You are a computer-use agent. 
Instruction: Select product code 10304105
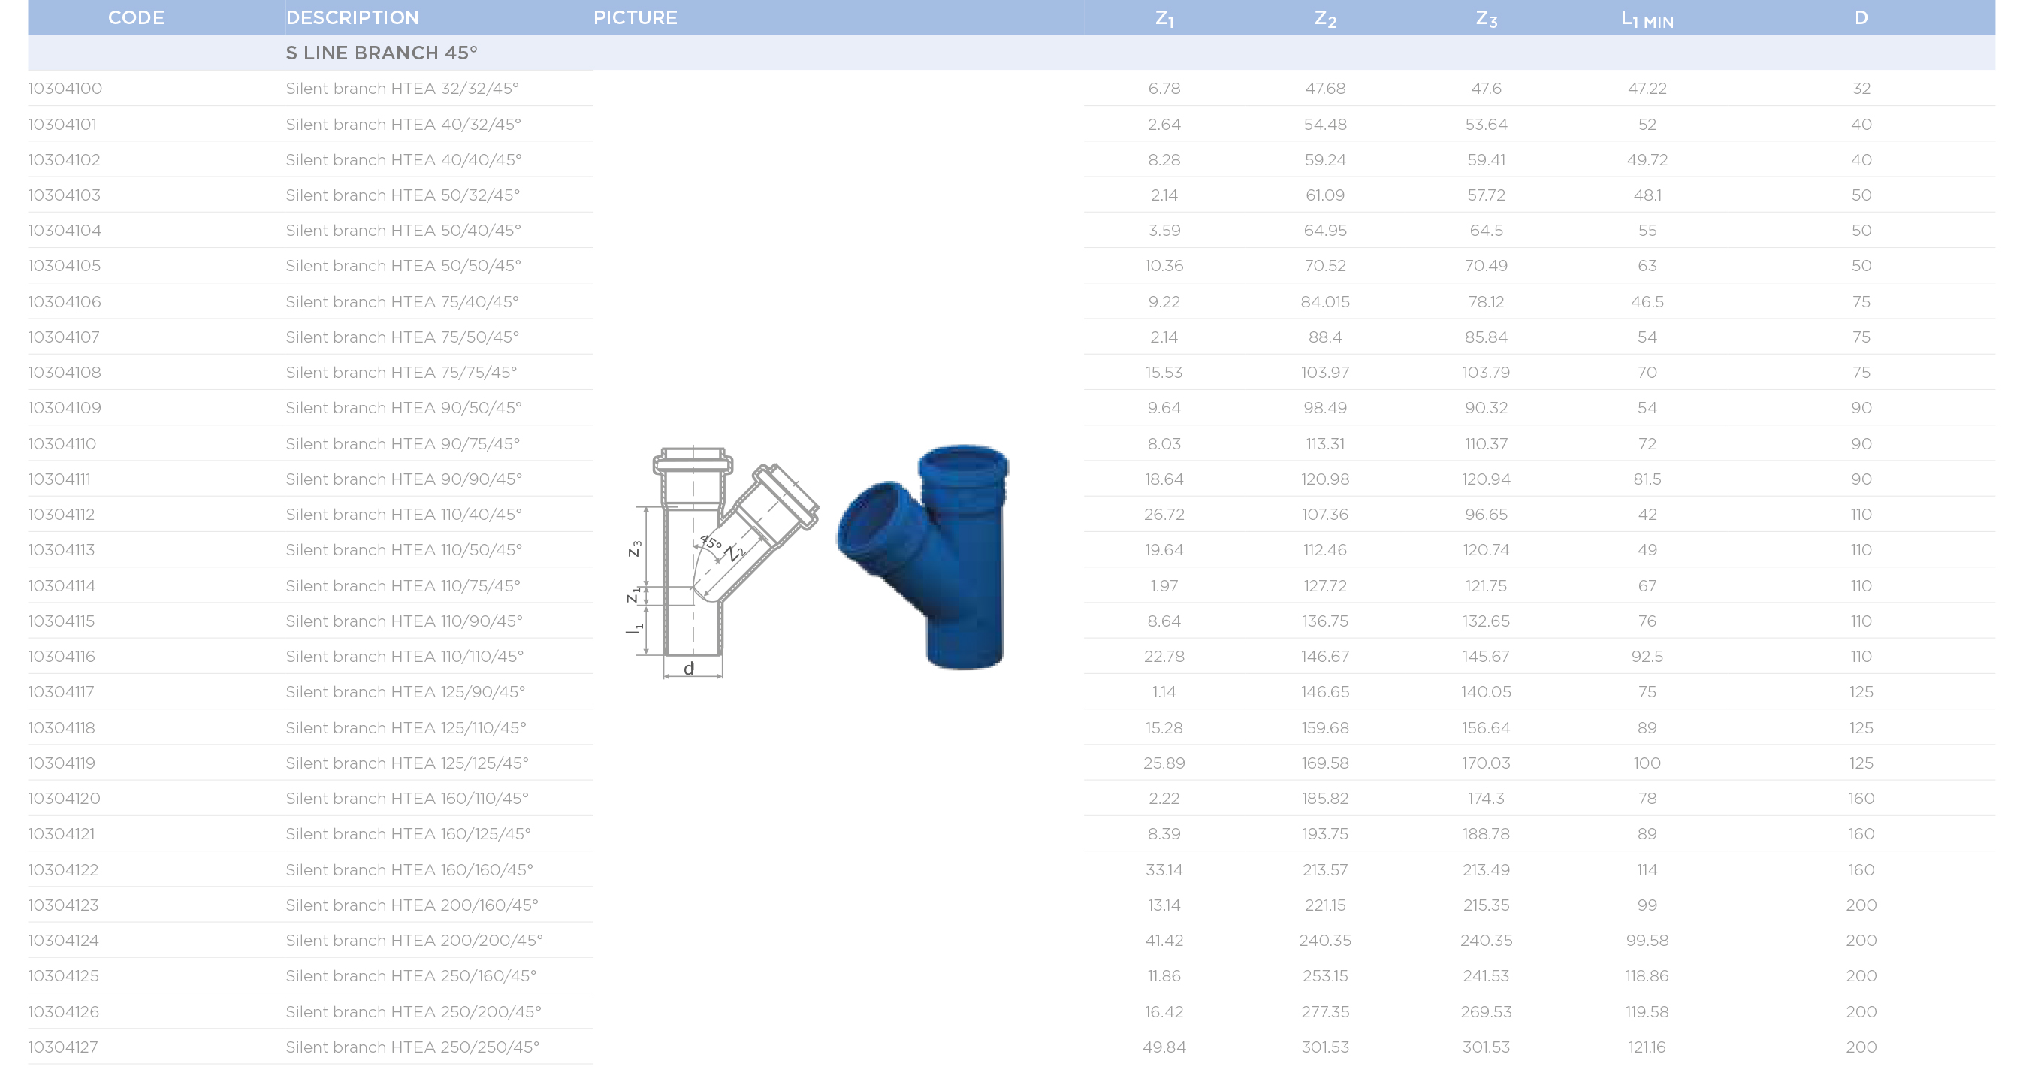pyautogui.click(x=65, y=265)
